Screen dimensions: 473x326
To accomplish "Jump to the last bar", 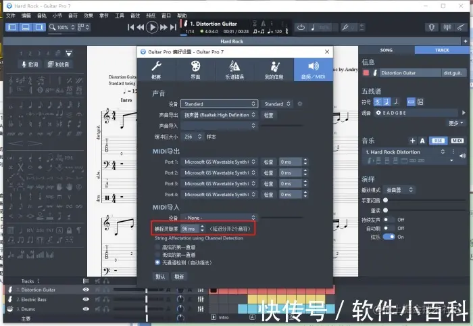I will click(173, 28).
